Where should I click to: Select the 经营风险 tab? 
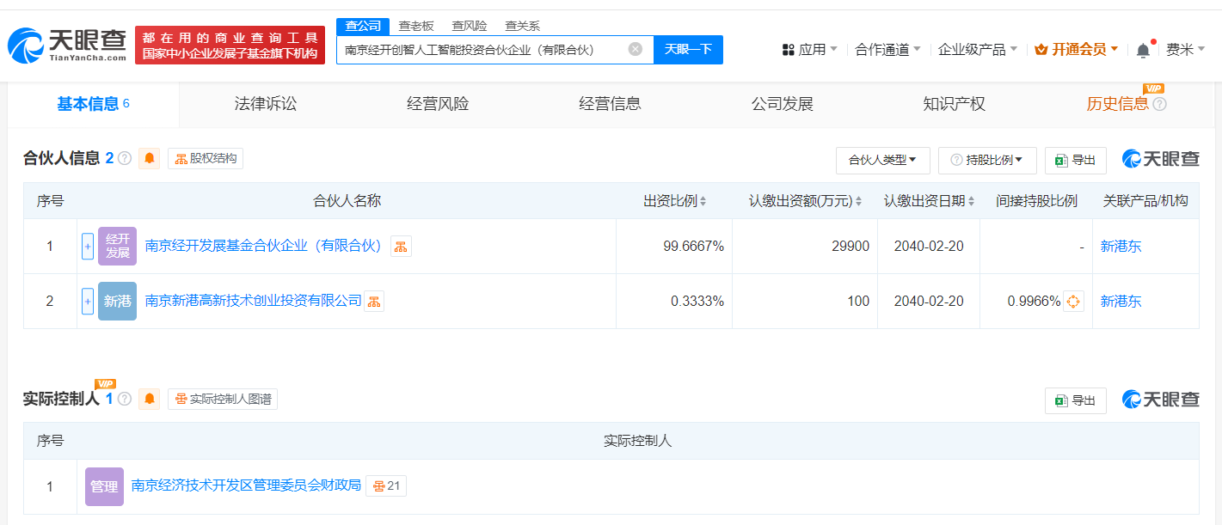pyautogui.click(x=438, y=104)
